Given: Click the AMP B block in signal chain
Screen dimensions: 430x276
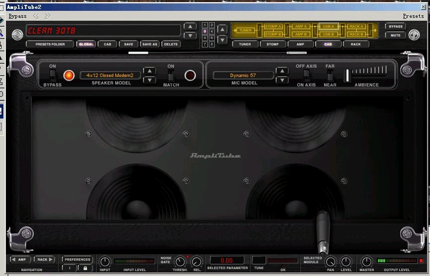Looking at the screenshot, I should click(301, 35).
